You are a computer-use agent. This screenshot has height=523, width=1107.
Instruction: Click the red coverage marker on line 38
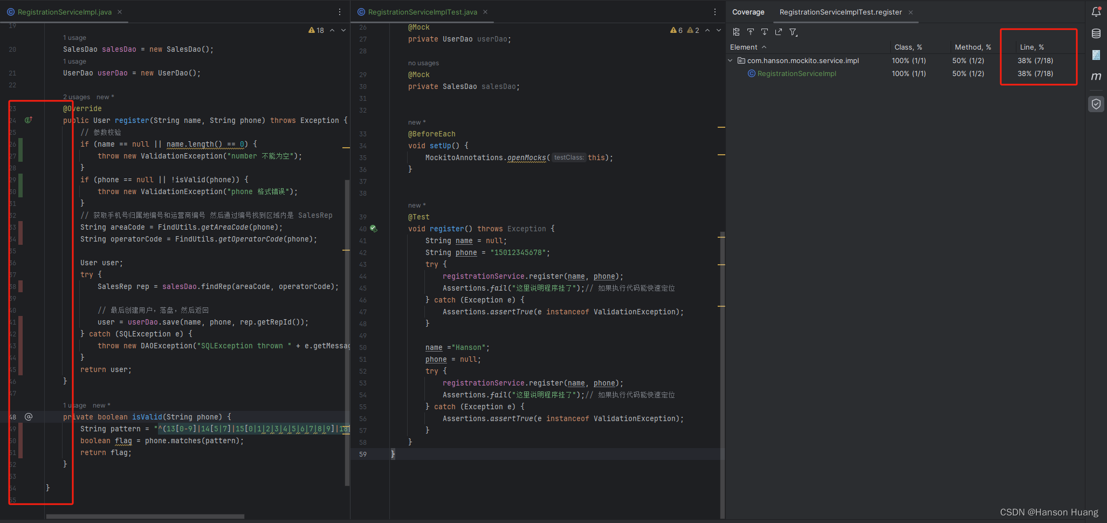pos(20,286)
